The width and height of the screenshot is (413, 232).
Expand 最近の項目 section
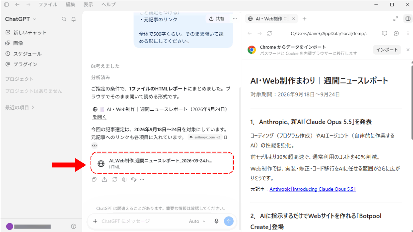pos(20,107)
